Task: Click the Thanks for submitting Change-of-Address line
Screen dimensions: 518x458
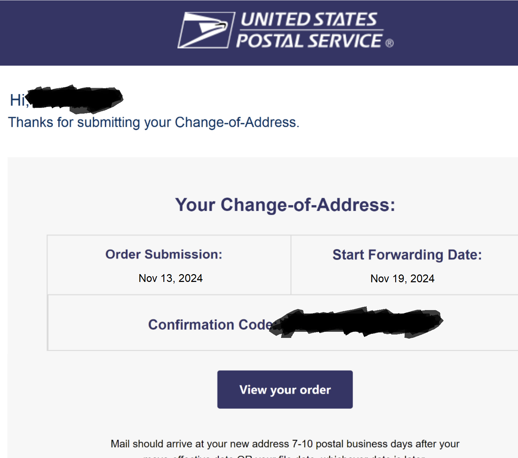Action: 154,122
